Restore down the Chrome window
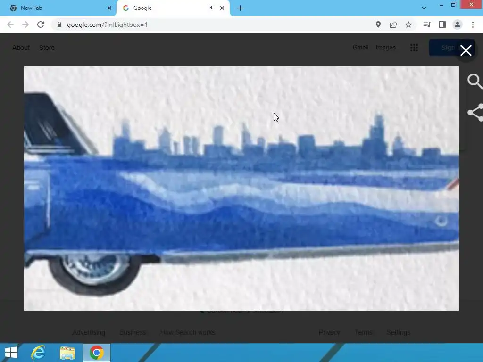This screenshot has width=483, height=362. [x=453, y=5]
